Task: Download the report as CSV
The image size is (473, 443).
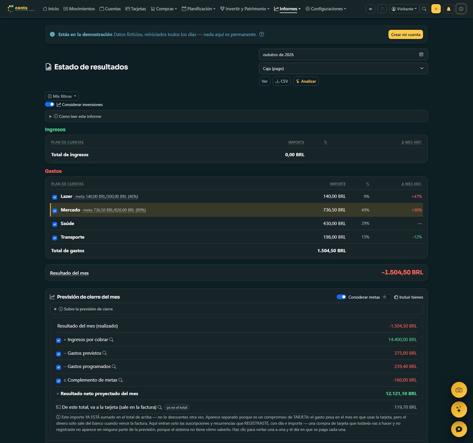Action: [282, 81]
